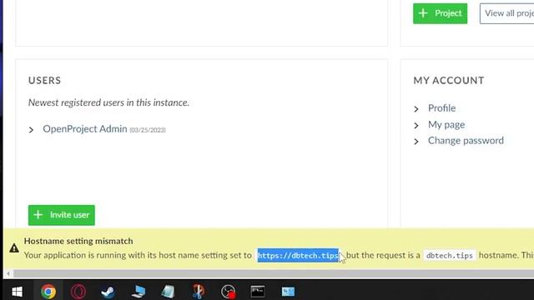Image resolution: width=534 pixels, height=300 pixels.
Task: Click the (03/25/2023) registration date
Action: coord(148,130)
